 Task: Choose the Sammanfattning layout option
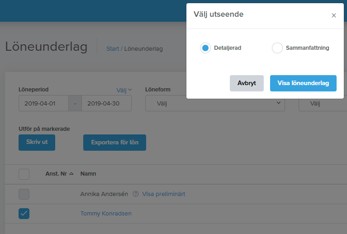277,48
